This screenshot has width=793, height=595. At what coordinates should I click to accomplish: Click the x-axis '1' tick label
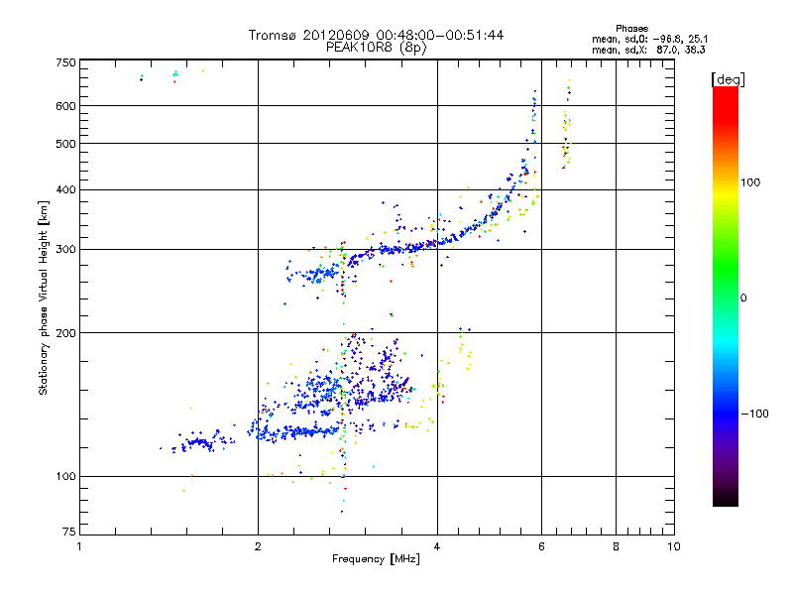point(79,546)
